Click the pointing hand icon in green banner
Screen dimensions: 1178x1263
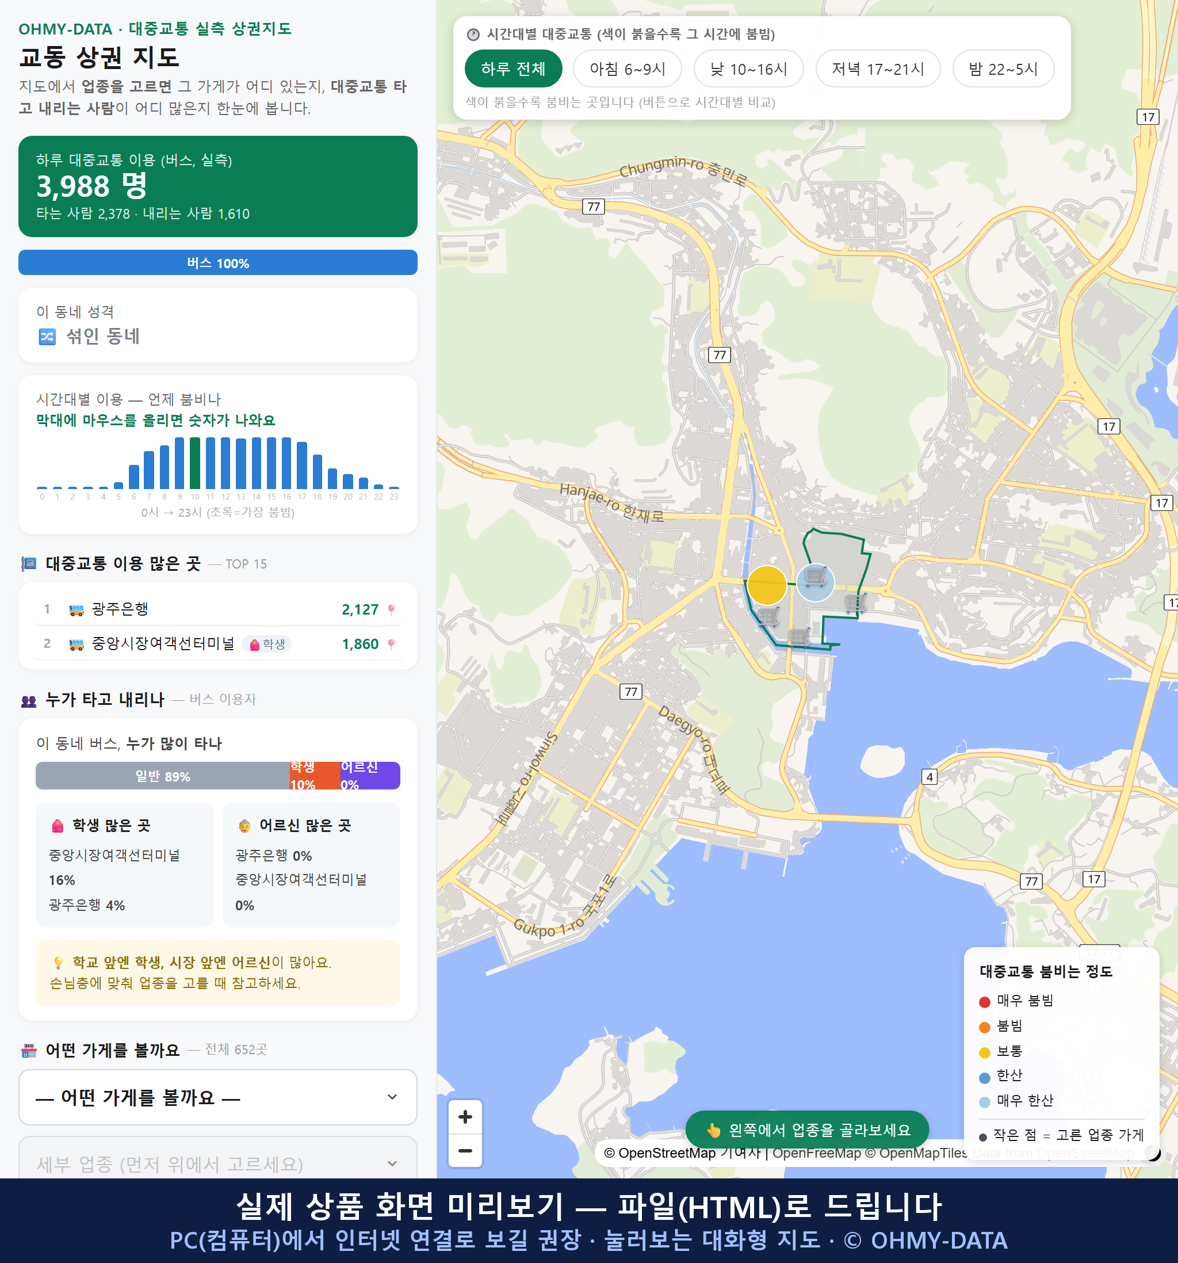click(x=714, y=1130)
